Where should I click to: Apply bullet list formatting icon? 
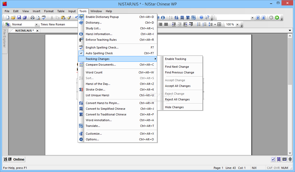(199, 24)
